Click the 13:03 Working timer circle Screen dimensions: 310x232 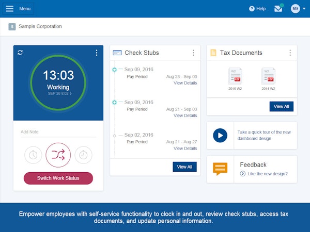pyautogui.click(x=58, y=82)
